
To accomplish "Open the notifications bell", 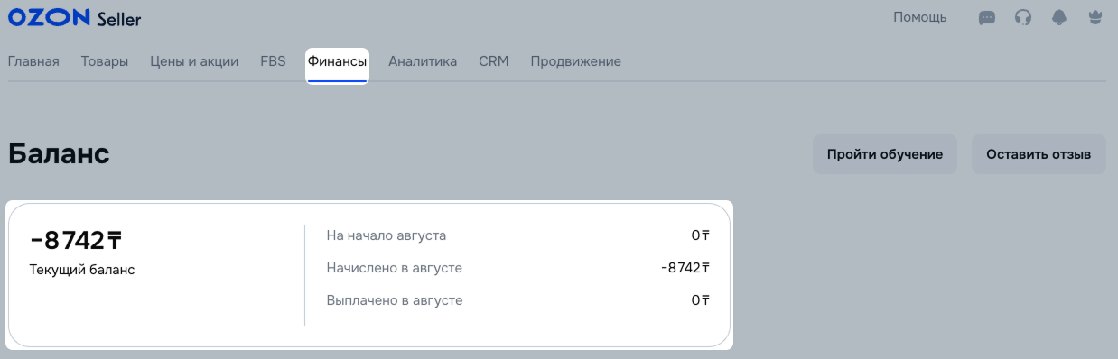I will tap(1060, 17).
